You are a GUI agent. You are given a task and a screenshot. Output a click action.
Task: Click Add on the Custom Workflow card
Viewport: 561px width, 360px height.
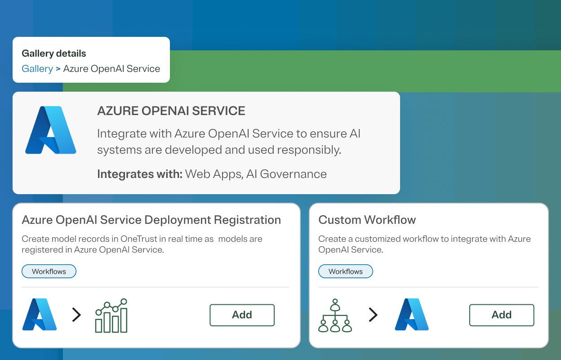tap(502, 315)
